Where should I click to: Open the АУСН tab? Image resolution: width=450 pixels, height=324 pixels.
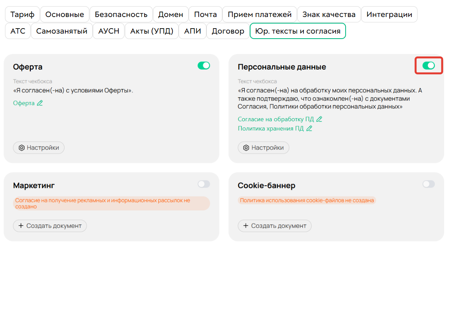click(x=109, y=31)
